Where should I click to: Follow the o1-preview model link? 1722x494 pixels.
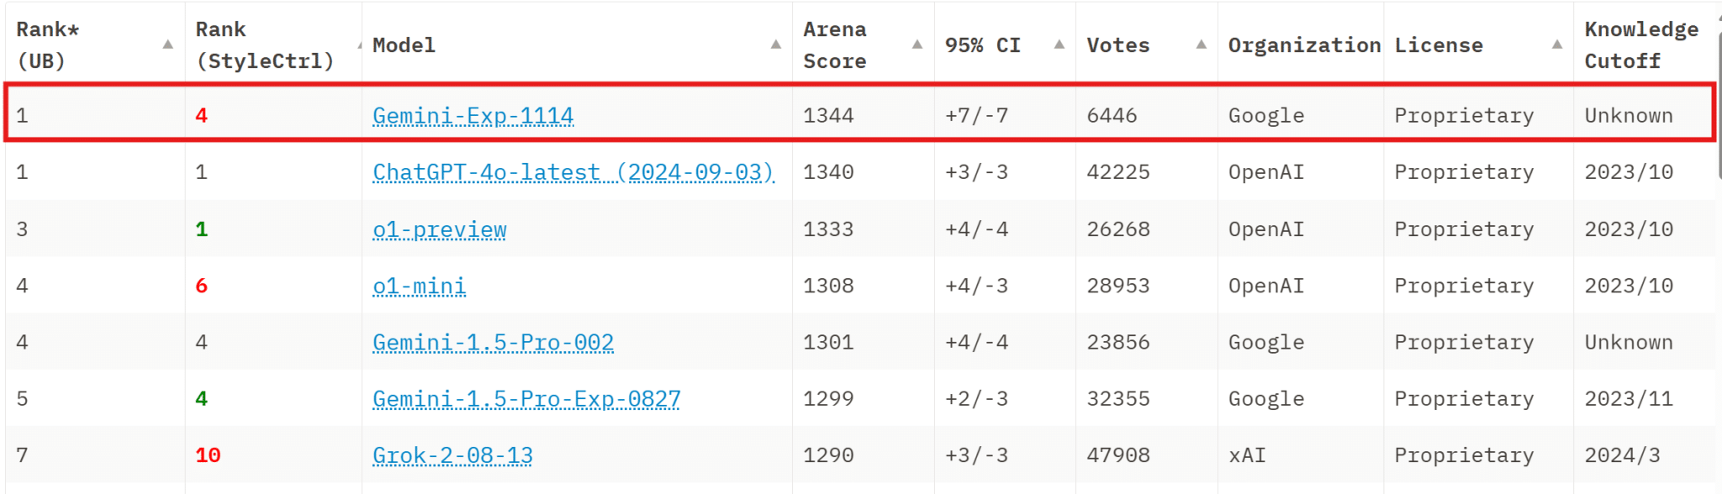pos(439,229)
